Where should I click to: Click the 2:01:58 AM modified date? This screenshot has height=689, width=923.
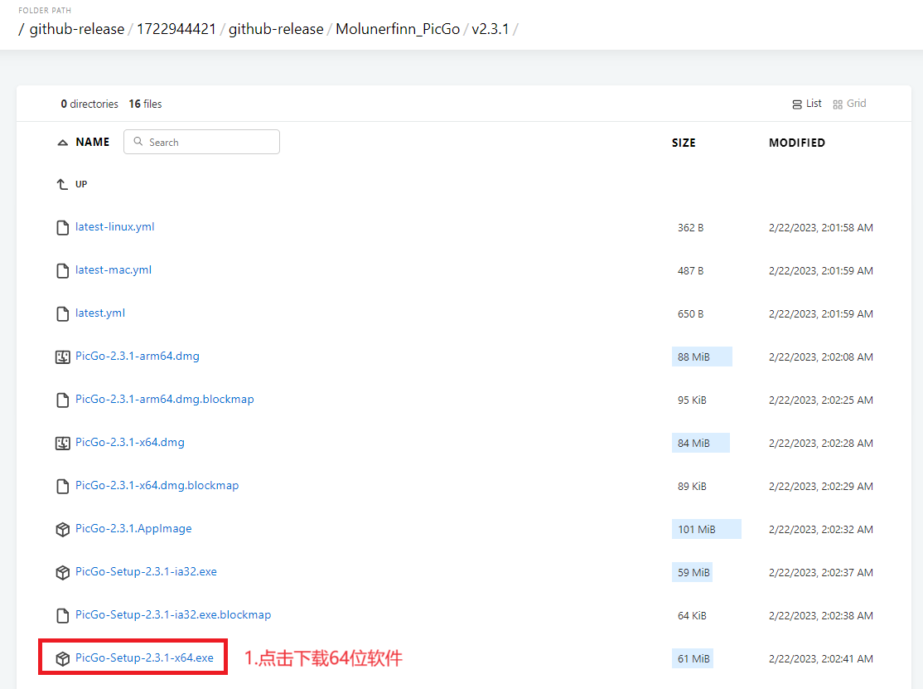coord(820,228)
